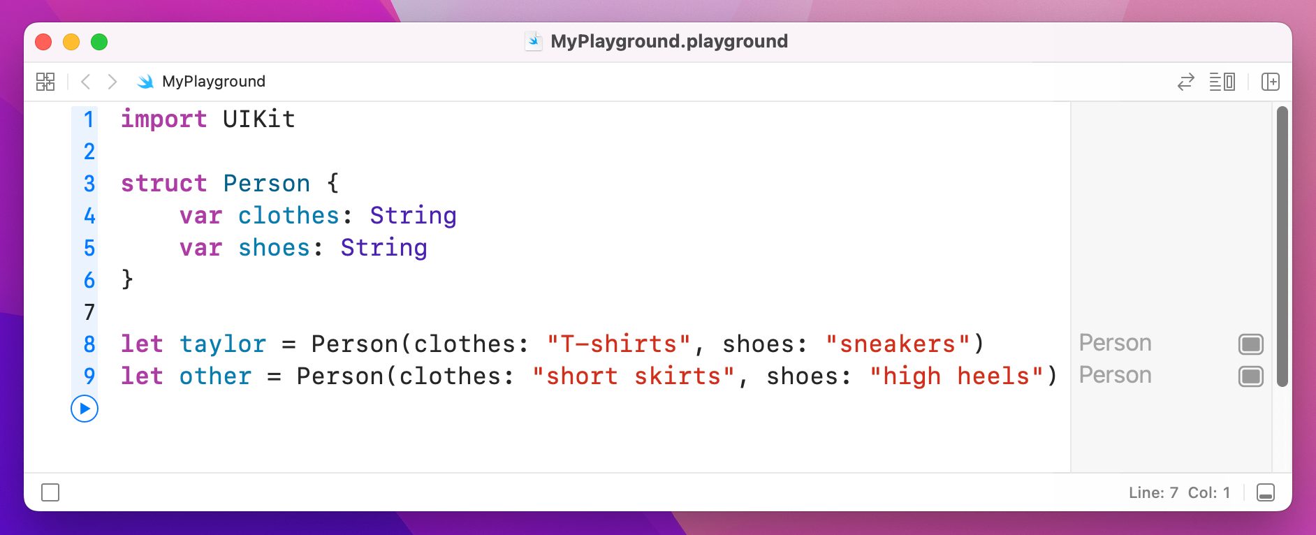1316x535 pixels.
Task: Click line number 3 in gutter
Action: click(x=89, y=184)
